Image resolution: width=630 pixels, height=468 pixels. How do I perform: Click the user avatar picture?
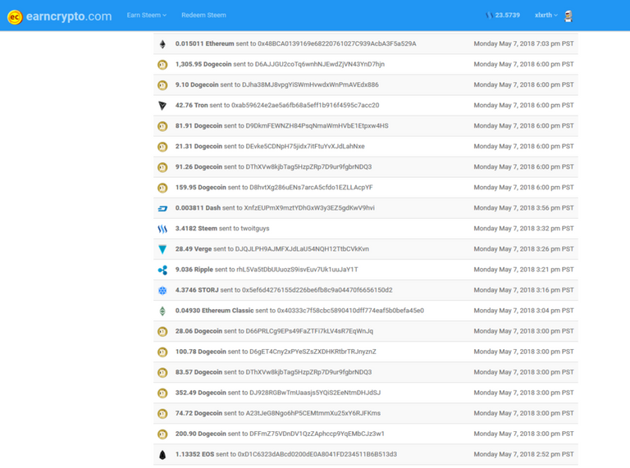(x=568, y=16)
